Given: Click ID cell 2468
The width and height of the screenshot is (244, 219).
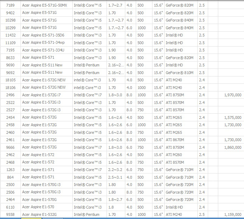Looking at the screenshot, I should 10,162.
